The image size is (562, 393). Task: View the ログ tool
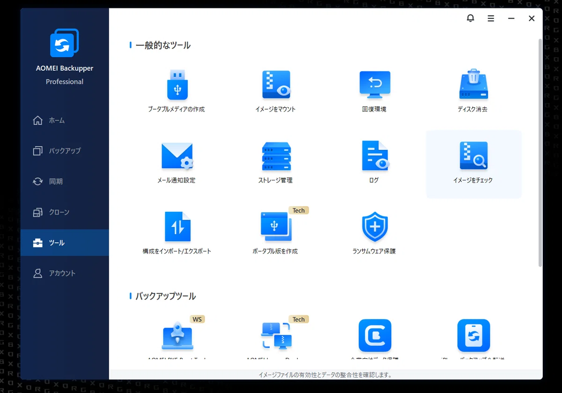(374, 163)
